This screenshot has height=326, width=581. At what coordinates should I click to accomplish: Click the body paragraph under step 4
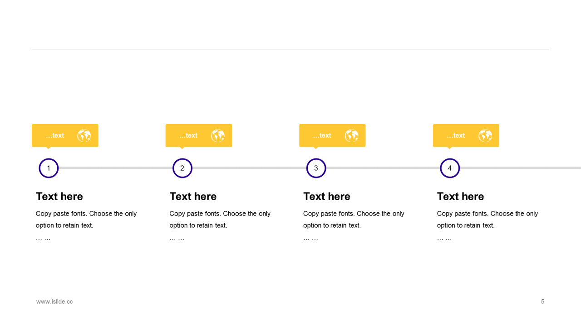pos(487,220)
